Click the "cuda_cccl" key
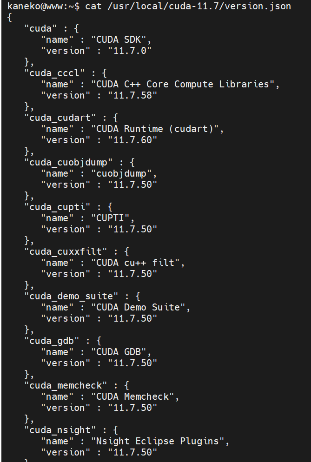The height and width of the screenshot is (462, 311). tap(54, 73)
